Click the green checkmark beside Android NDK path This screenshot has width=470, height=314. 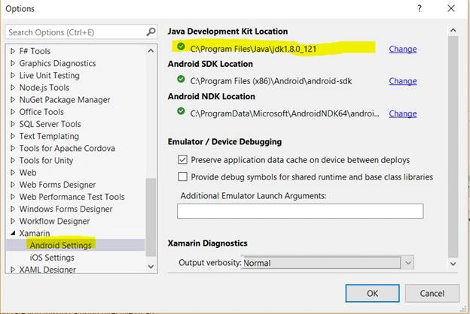tap(181, 111)
